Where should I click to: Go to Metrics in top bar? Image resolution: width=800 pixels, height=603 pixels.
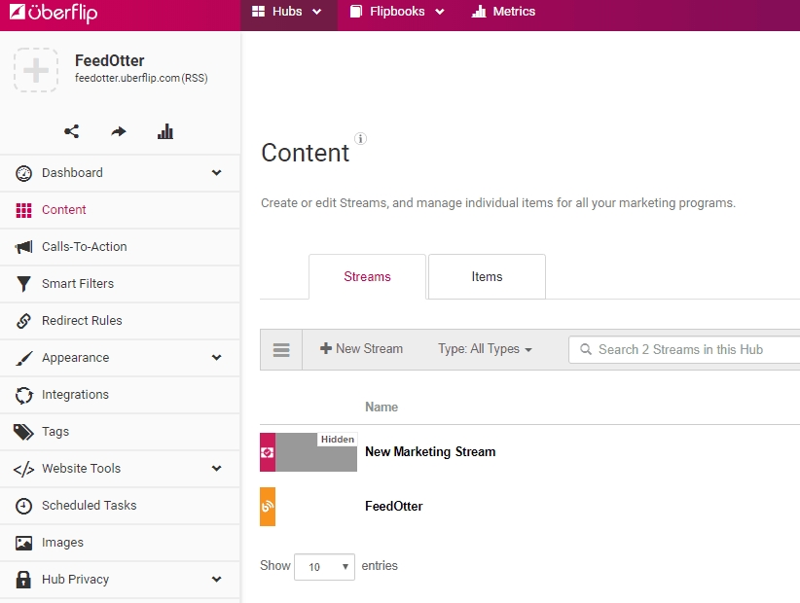pos(503,12)
